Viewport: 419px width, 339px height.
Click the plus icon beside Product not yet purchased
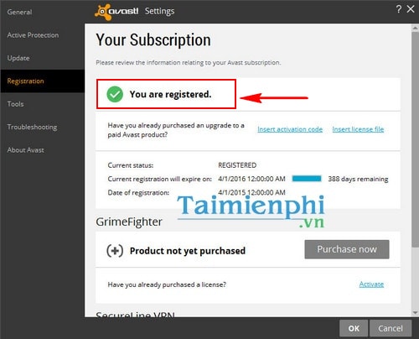115,251
